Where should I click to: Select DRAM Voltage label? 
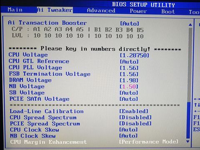[x=30, y=80]
